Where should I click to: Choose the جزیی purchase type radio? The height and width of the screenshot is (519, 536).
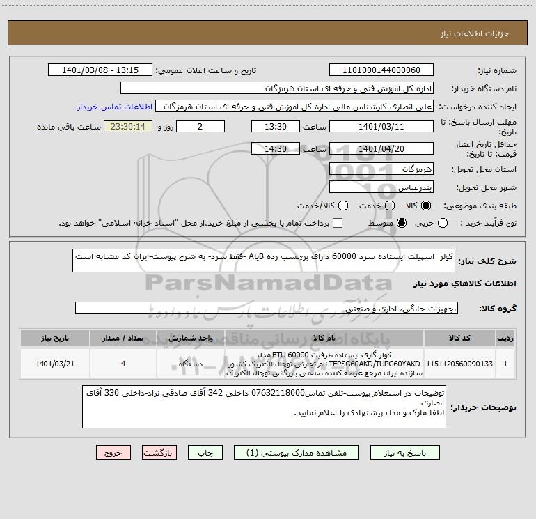pyautogui.click(x=442, y=223)
